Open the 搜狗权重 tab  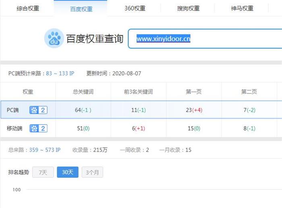point(188,8)
